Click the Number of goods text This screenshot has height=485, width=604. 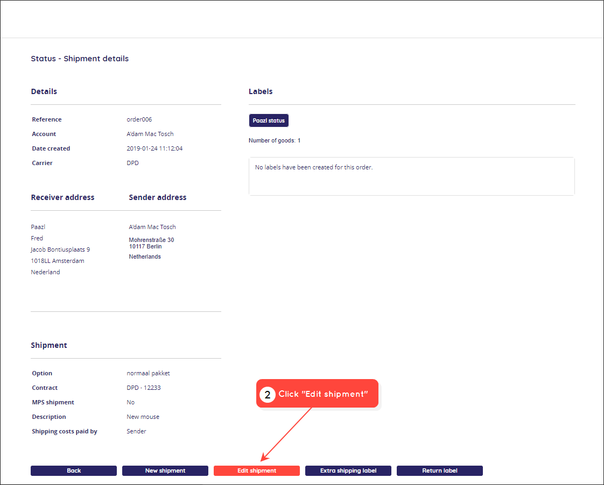click(x=274, y=140)
